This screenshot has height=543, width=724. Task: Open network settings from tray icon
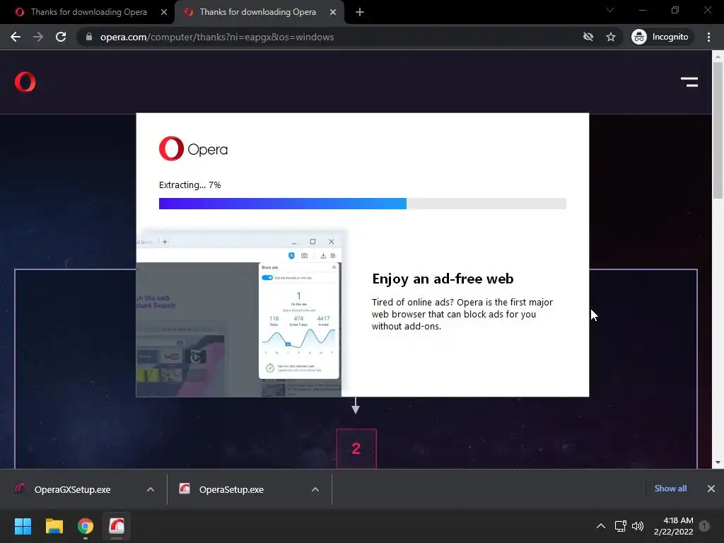(621, 526)
